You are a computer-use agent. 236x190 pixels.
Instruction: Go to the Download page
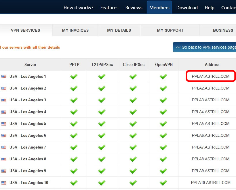coord(187,7)
